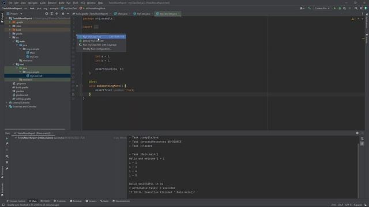The image size is (369, 207).
Task: Hide the Project panel with minus icon
Action: [68, 14]
